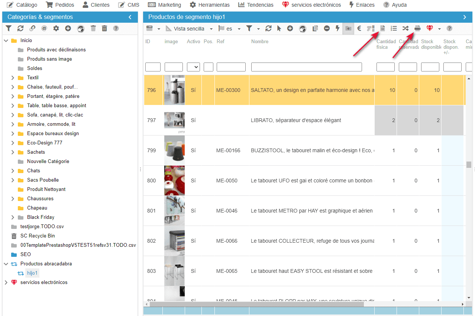The height and width of the screenshot is (316, 475).
Task: Select the SC Recycle Bin item
Action: [x=38, y=236]
